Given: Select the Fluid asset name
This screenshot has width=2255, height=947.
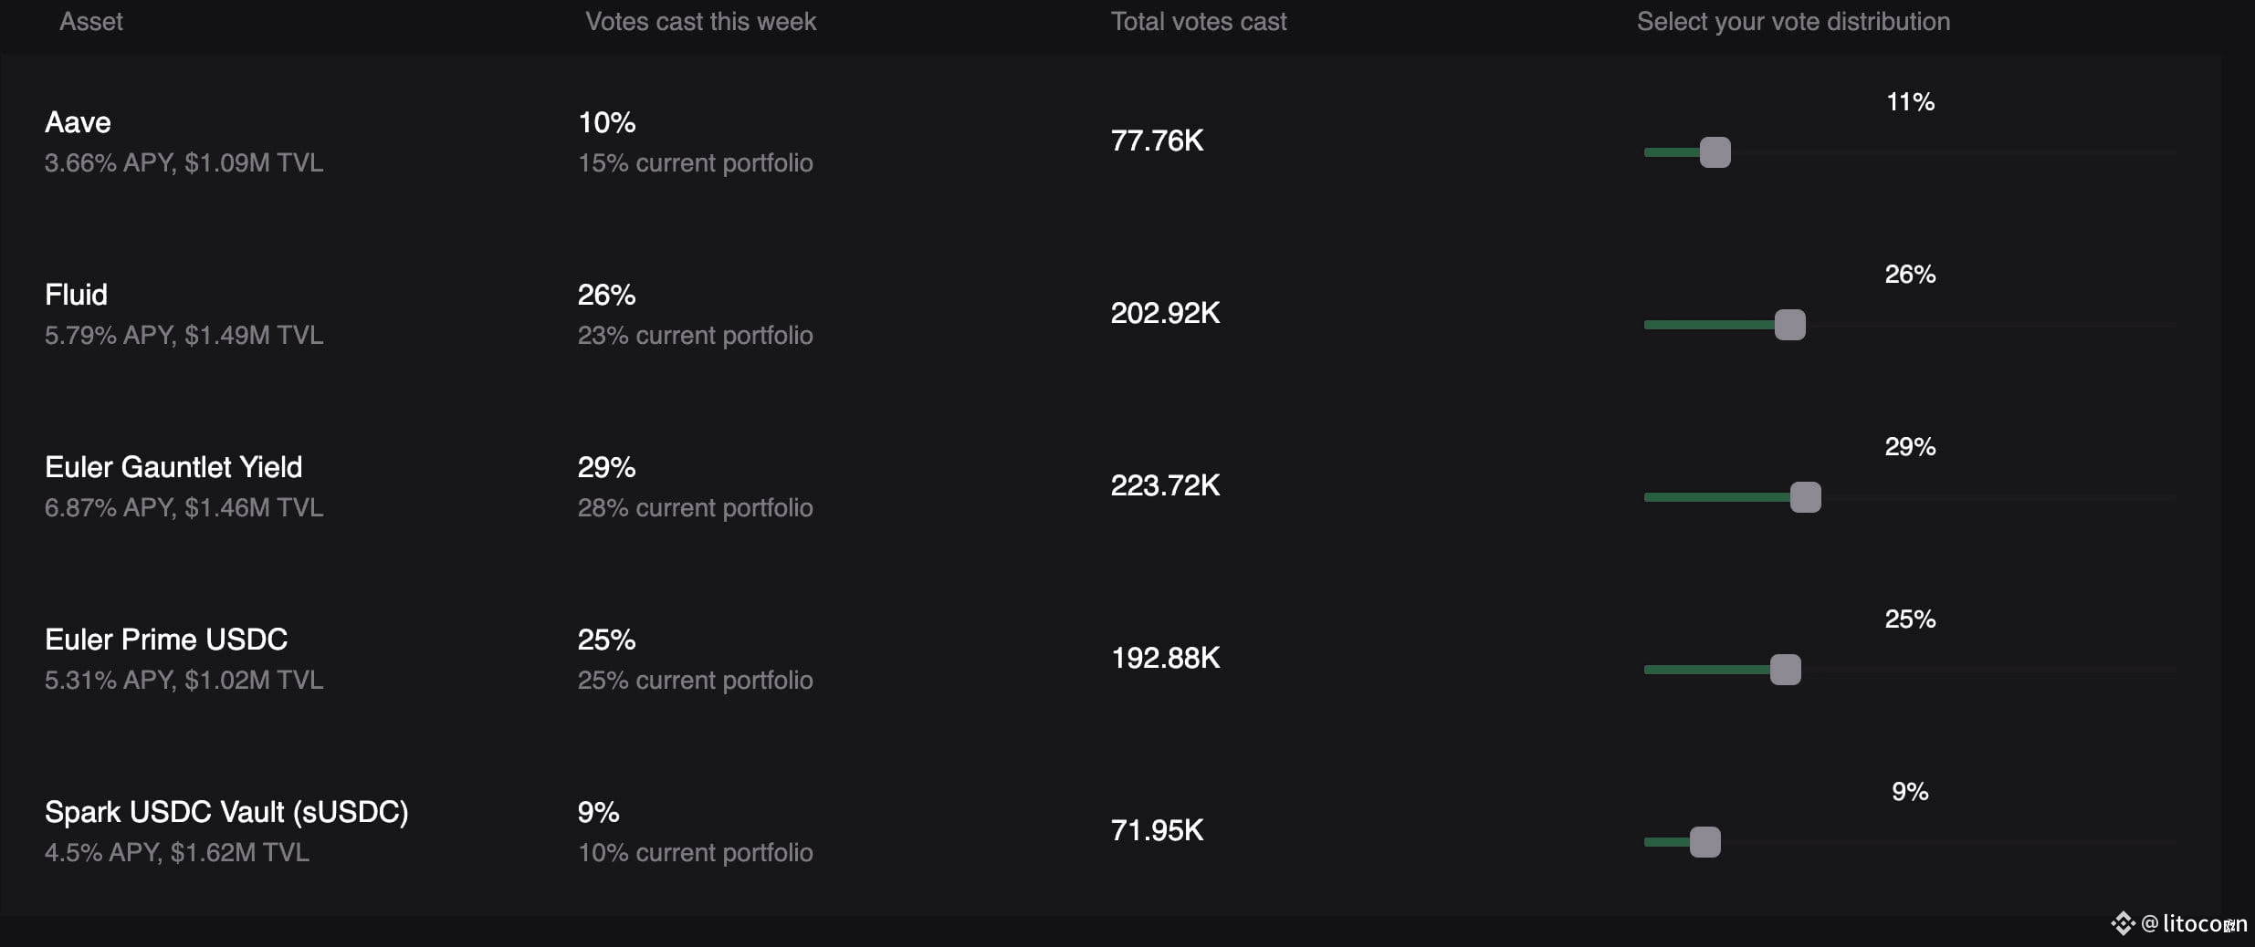Looking at the screenshot, I should click(x=76, y=295).
